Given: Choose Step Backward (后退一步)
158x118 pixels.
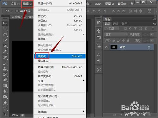Looking at the screenshot, I should (60, 3).
